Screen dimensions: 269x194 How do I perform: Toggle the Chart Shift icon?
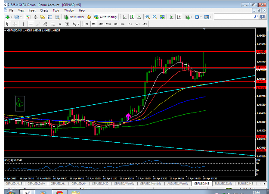click(x=179, y=17)
